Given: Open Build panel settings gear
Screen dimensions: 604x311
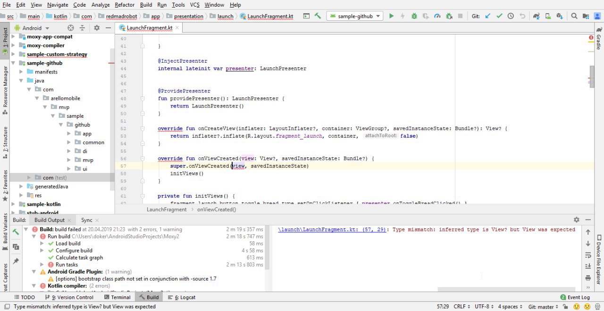Looking at the screenshot, I should [576, 220].
